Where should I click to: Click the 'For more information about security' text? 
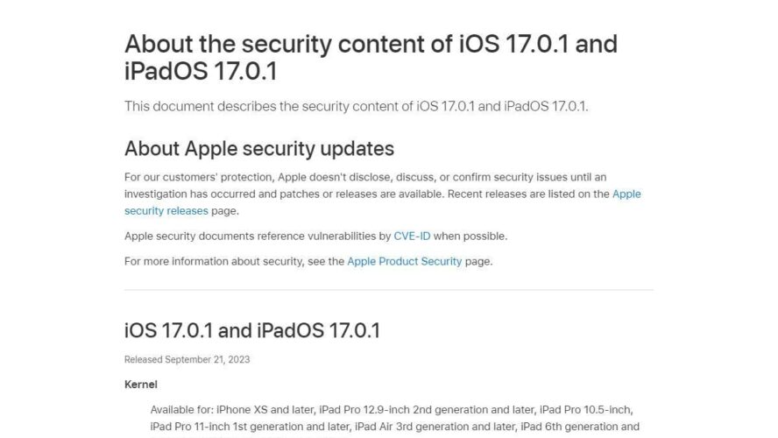234,261
